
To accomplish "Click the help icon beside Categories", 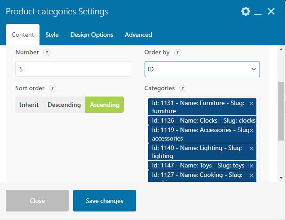I will (x=183, y=88).
